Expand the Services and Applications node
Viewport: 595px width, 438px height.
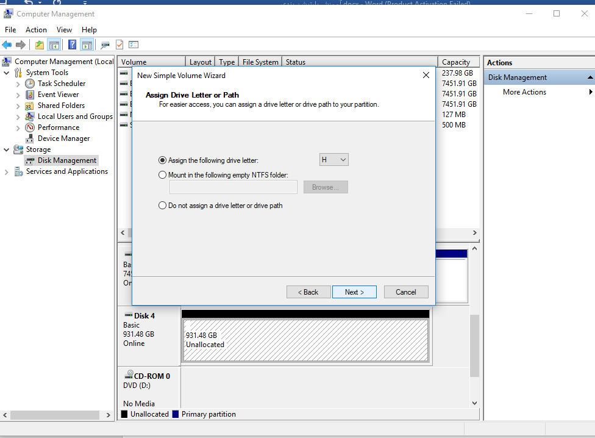(7, 172)
